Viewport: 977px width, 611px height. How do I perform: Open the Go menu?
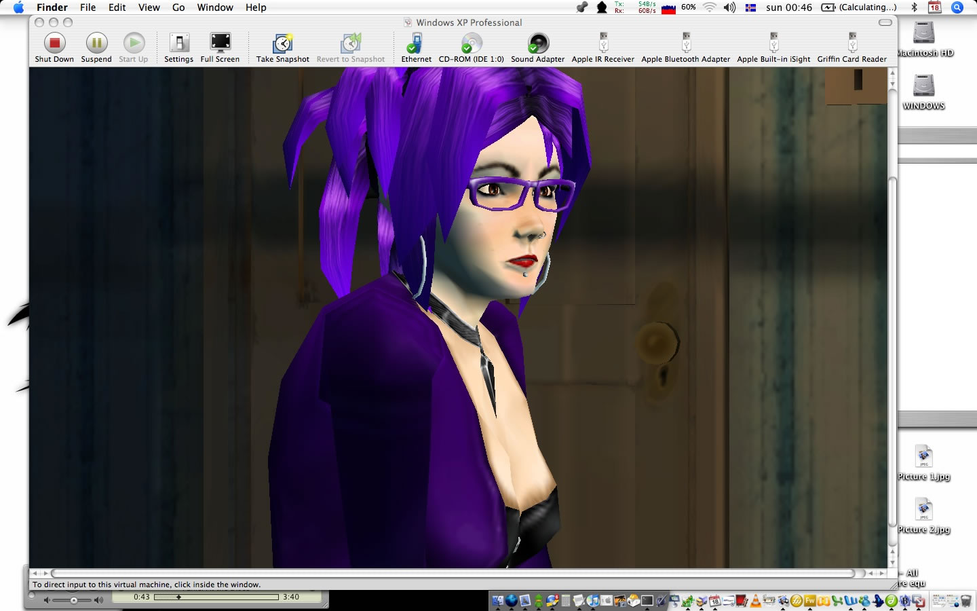tap(178, 7)
